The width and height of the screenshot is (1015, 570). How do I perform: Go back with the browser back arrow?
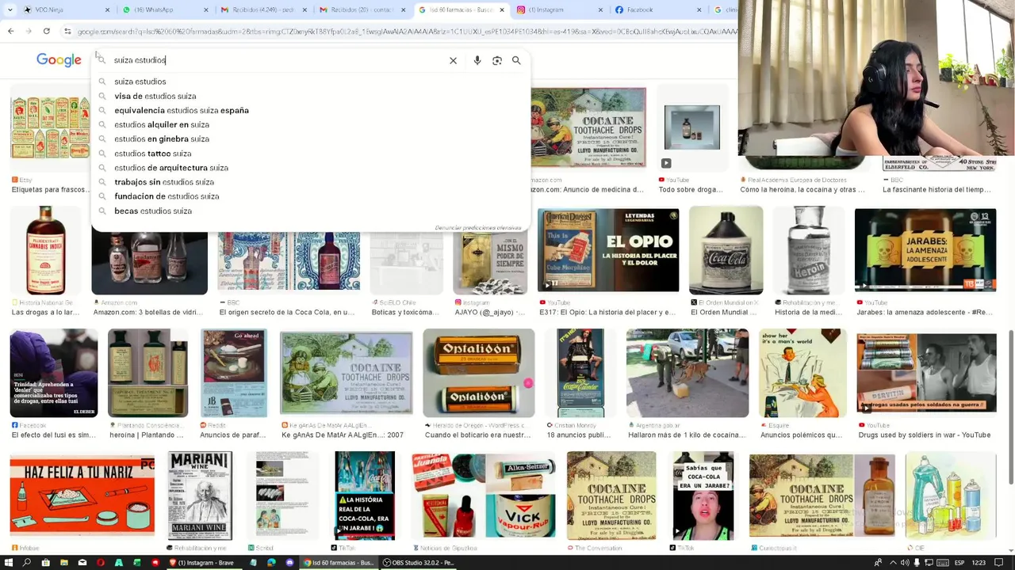coord(10,31)
